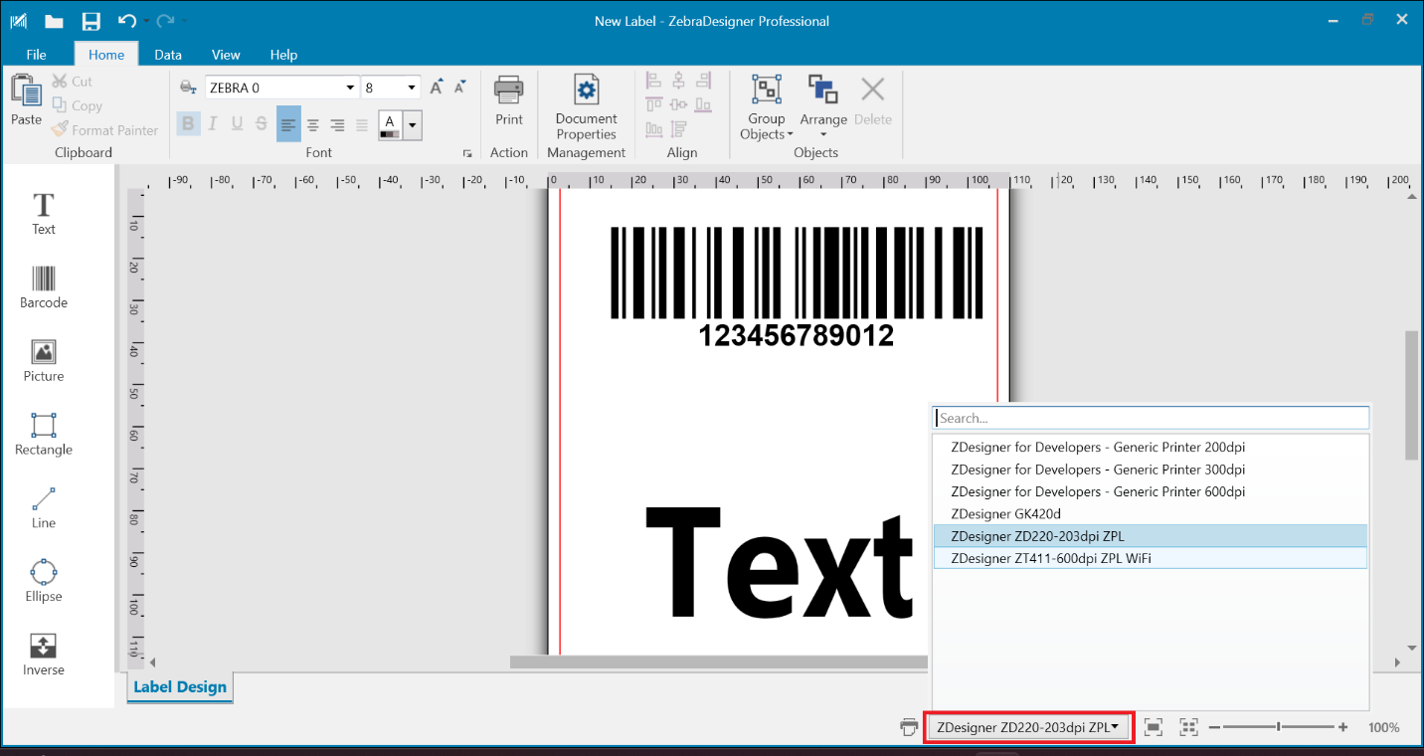The height and width of the screenshot is (756, 1424).
Task: Pick the Rectangle shape tool
Action: click(x=44, y=435)
